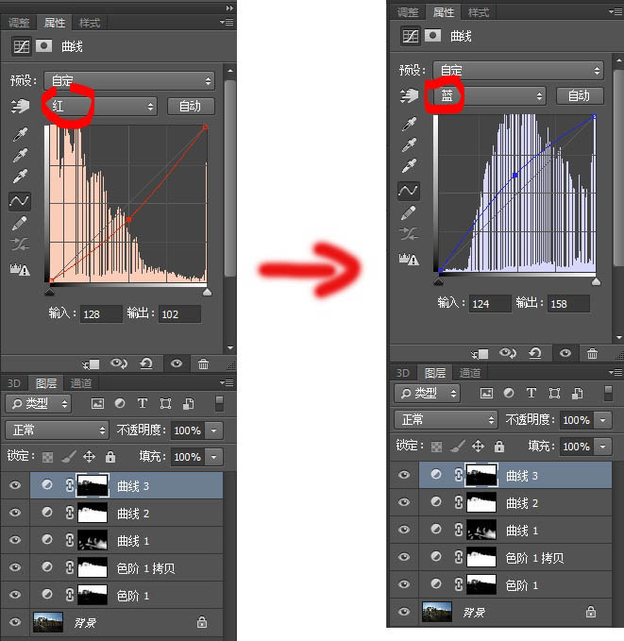Image resolution: width=624 pixels, height=641 pixels.
Task: Open left properties panel flyout menu
Action: click(227, 22)
